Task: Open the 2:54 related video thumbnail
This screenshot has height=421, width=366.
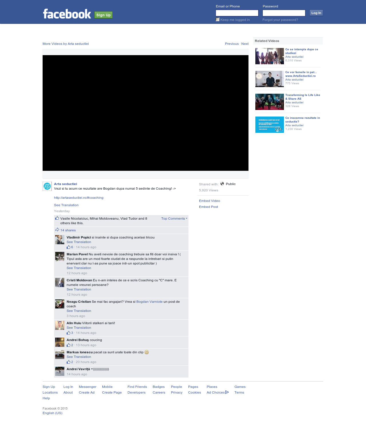Action: pyautogui.click(x=270, y=125)
